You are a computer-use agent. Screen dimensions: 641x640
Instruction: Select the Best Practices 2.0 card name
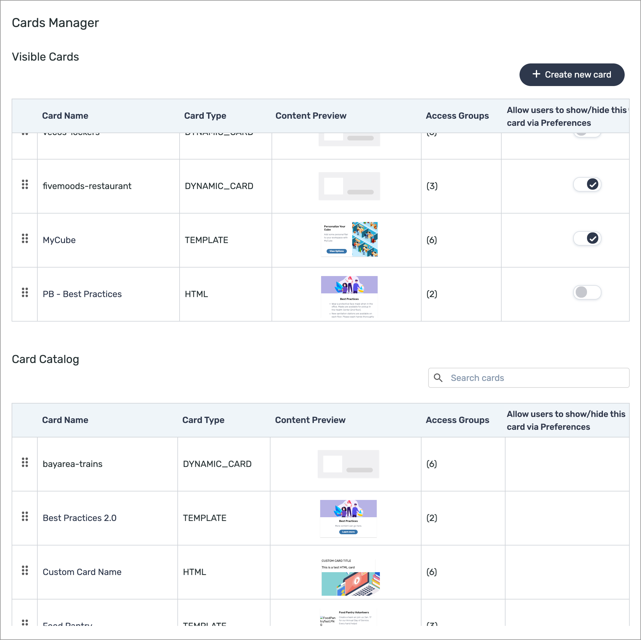(x=80, y=518)
